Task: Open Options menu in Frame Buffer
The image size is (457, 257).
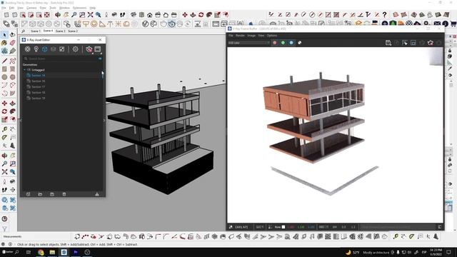Action: tap(272, 36)
